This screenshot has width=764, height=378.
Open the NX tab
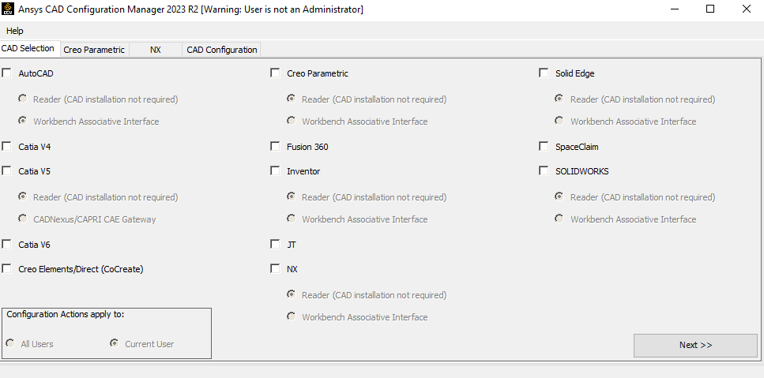tap(156, 50)
